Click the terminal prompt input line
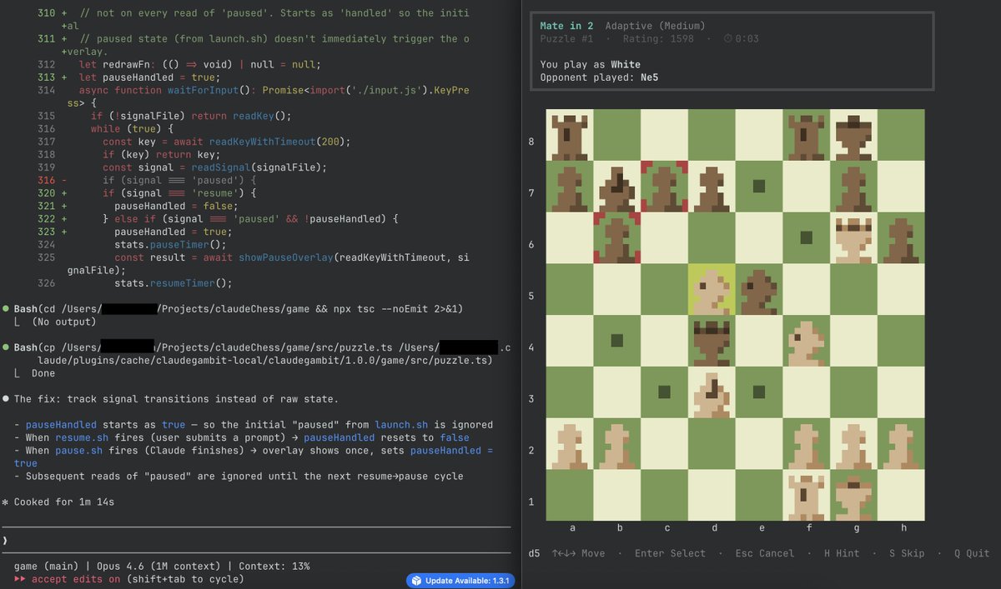Viewport: 1001px width, 589px height. click(257, 540)
